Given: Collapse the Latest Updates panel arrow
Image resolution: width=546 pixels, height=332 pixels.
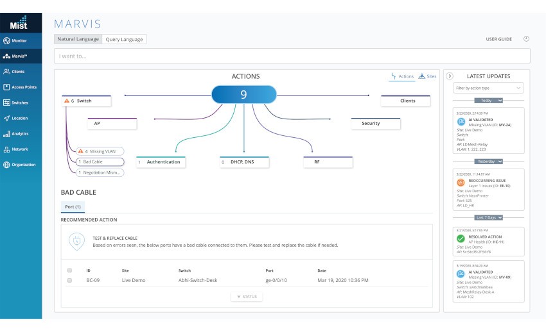Looking at the screenshot, I should click(450, 76).
